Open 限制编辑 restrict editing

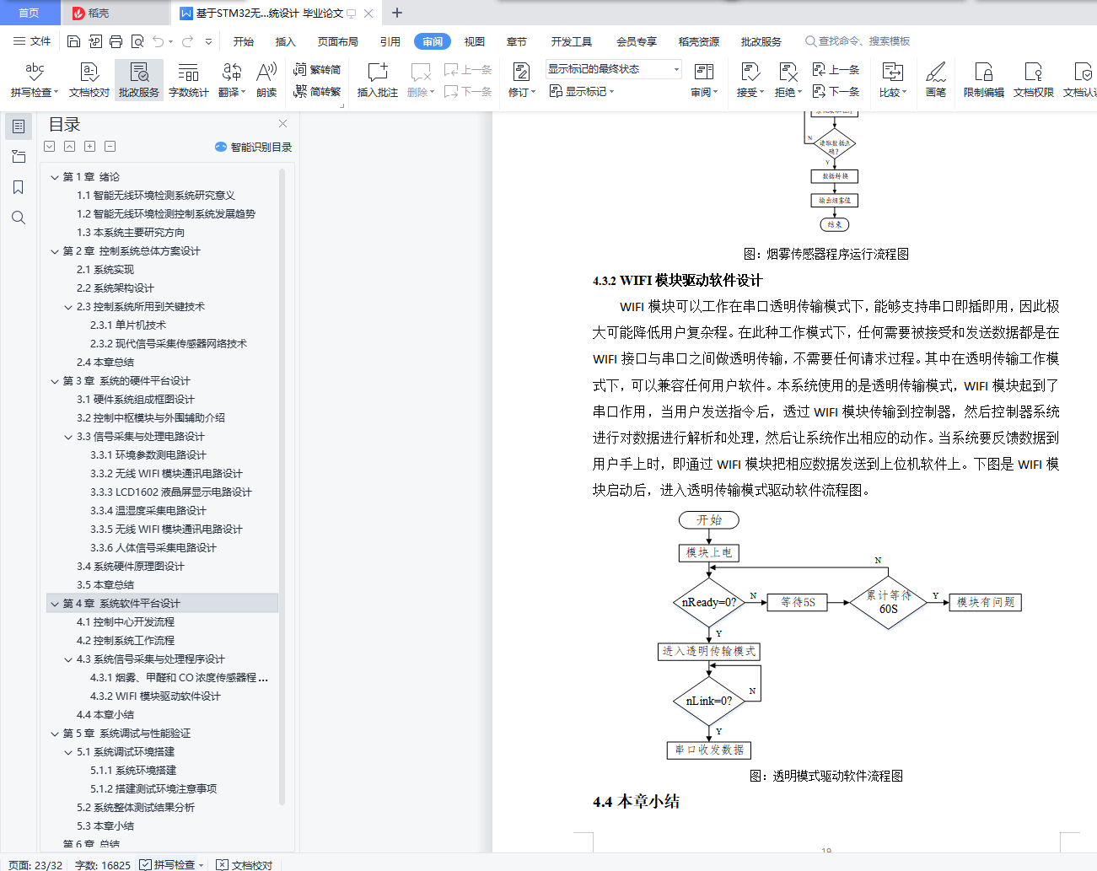[x=984, y=80]
